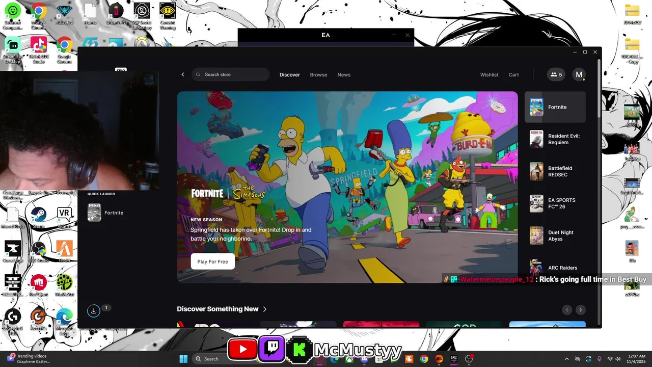Screen dimensions: 652x367
Task: Open OBS Studio desktop shortcut
Action: point(39,251)
